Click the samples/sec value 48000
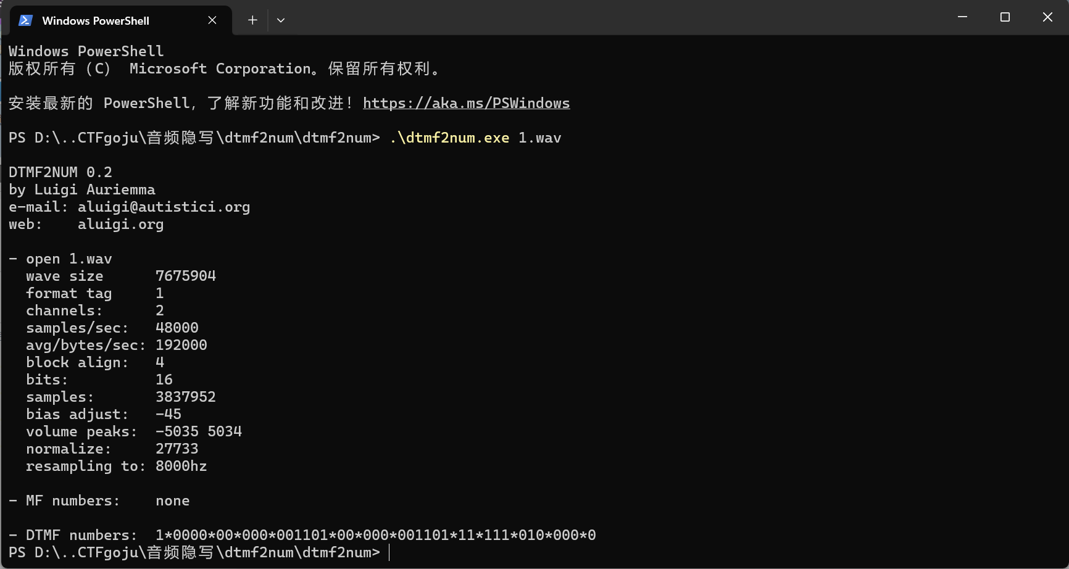This screenshot has height=569, width=1069. click(x=177, y=328)
